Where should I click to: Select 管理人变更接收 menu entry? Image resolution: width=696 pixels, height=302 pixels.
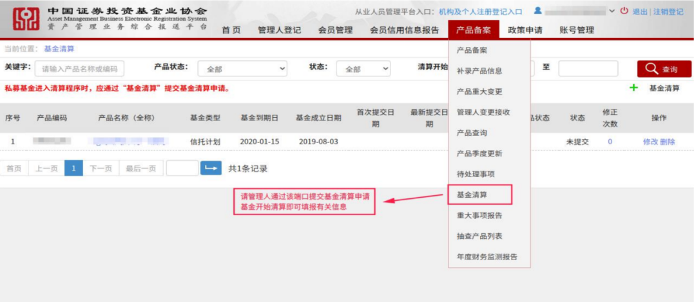(x=483, y=112)
